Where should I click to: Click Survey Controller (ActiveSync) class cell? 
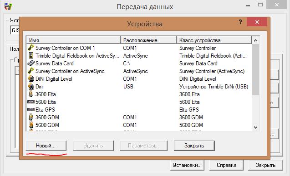click(212, 71)
